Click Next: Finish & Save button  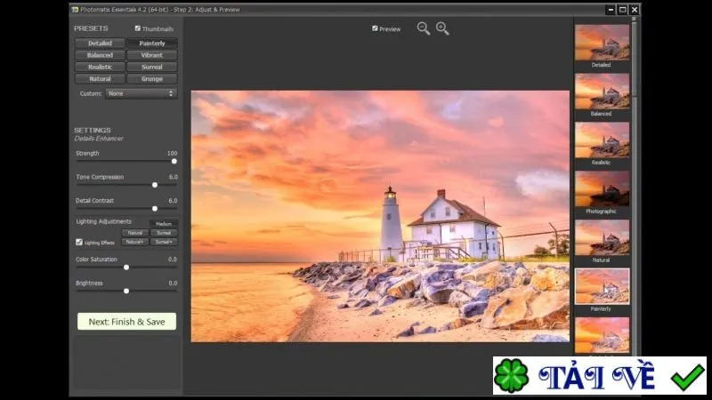[126, 322]
